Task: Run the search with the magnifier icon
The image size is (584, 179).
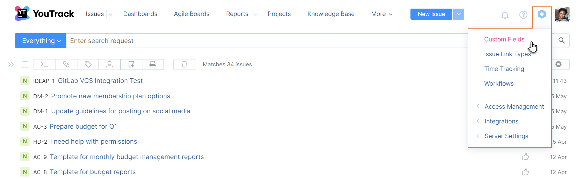Action: [562, 40]
